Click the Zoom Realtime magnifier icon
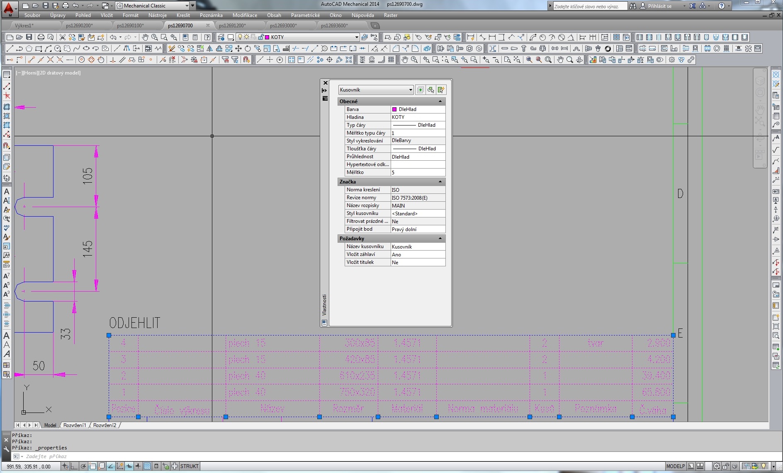The height and width of the screenshot is (473, 783). click(155, 37)
